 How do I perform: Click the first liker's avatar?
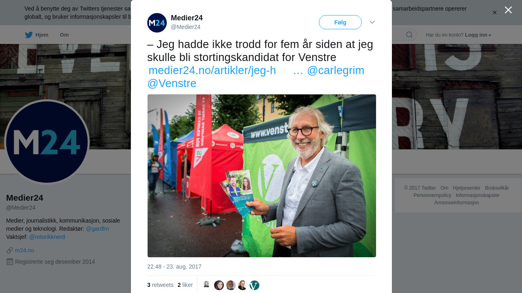point(207,285)
